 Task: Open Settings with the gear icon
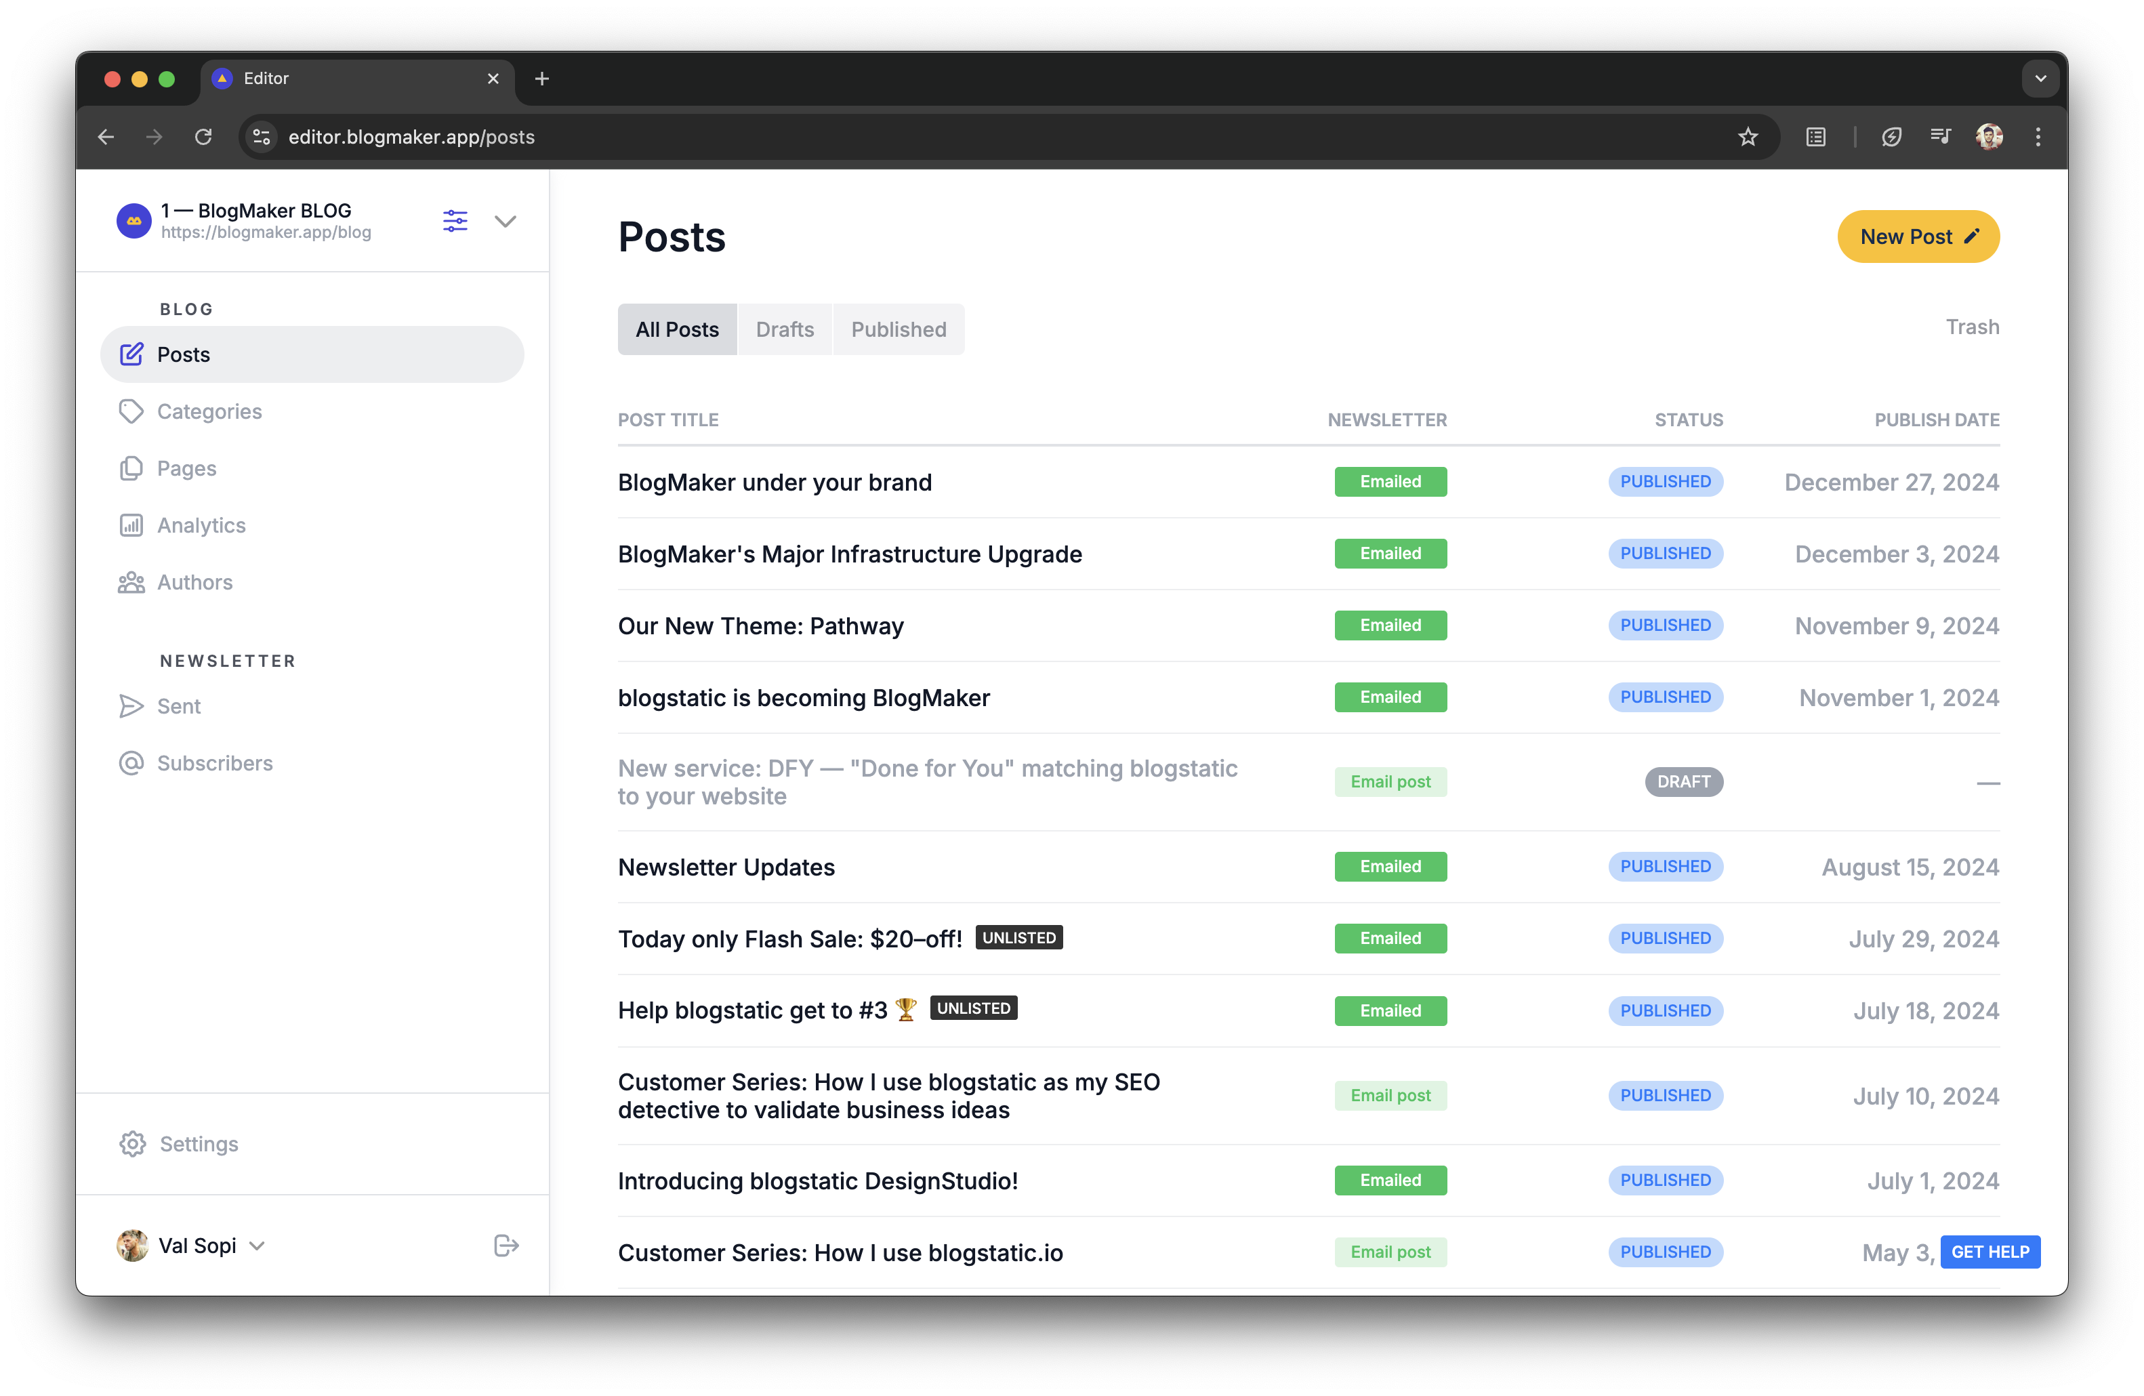(132, 1144)
